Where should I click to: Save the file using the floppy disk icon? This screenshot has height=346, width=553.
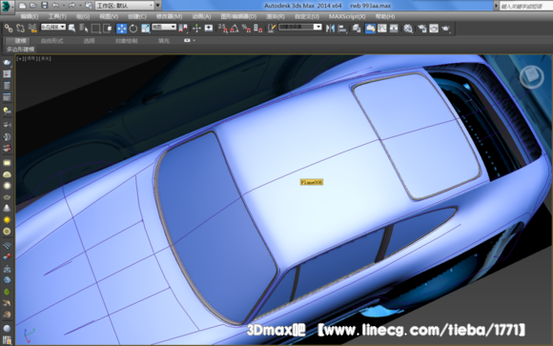click(x=44, y=6)
